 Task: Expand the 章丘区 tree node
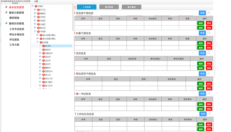click(x=35, y=28)
